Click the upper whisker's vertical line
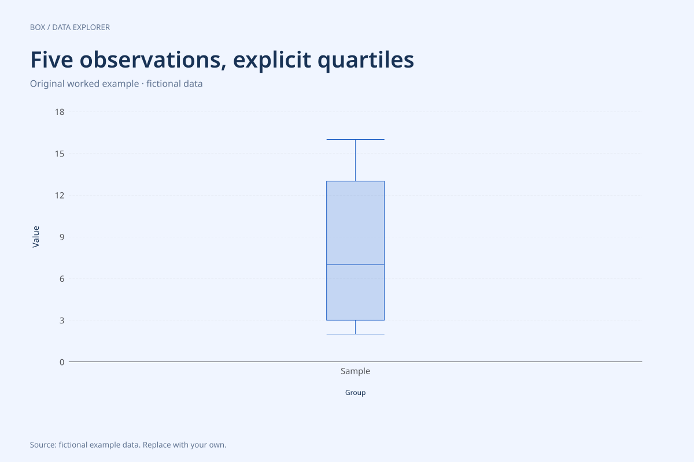 point(355,161)
